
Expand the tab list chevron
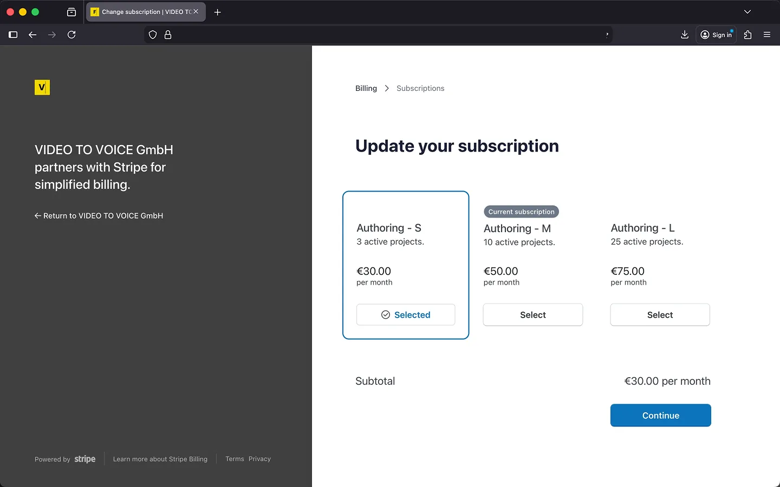pos(747,12)
